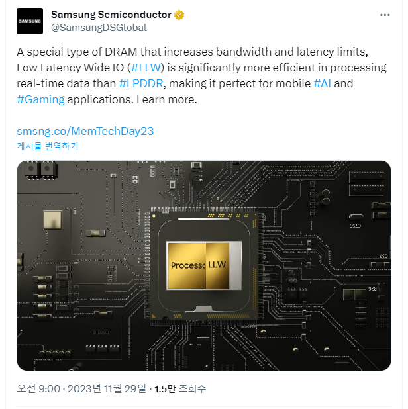The image size is (408, 409).
Task: Open the Samsung Semiconductor display name
Action: coord(111,15)
